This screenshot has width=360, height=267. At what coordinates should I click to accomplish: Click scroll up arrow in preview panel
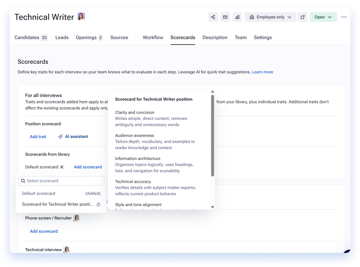point(213,91)
